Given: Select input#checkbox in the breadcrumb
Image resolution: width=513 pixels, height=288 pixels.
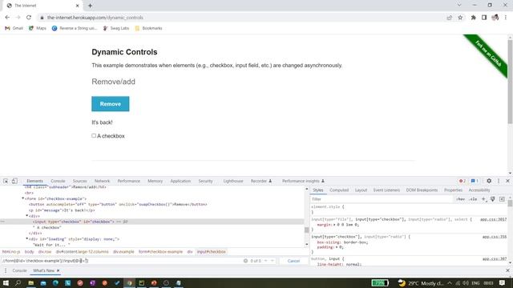Looking at the screenshot, I should 212,252.
